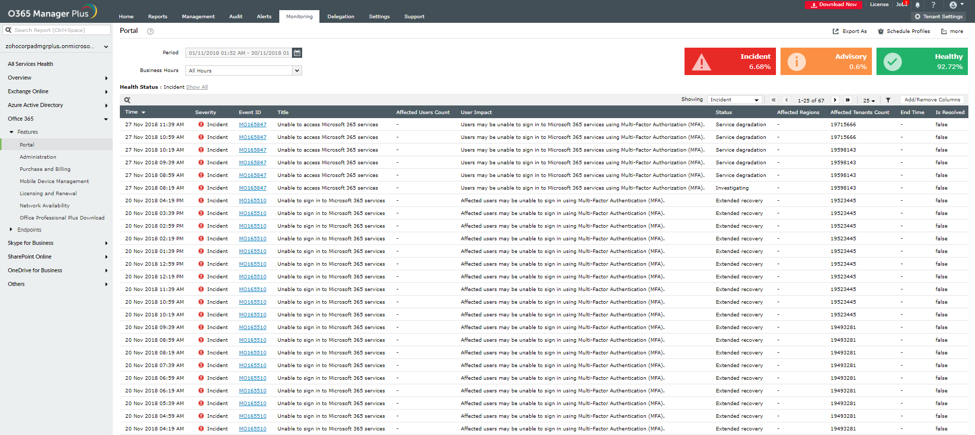Click the Healthy checkmark tile icon
The image size is (975, 435).
click(x=892, y=62)
